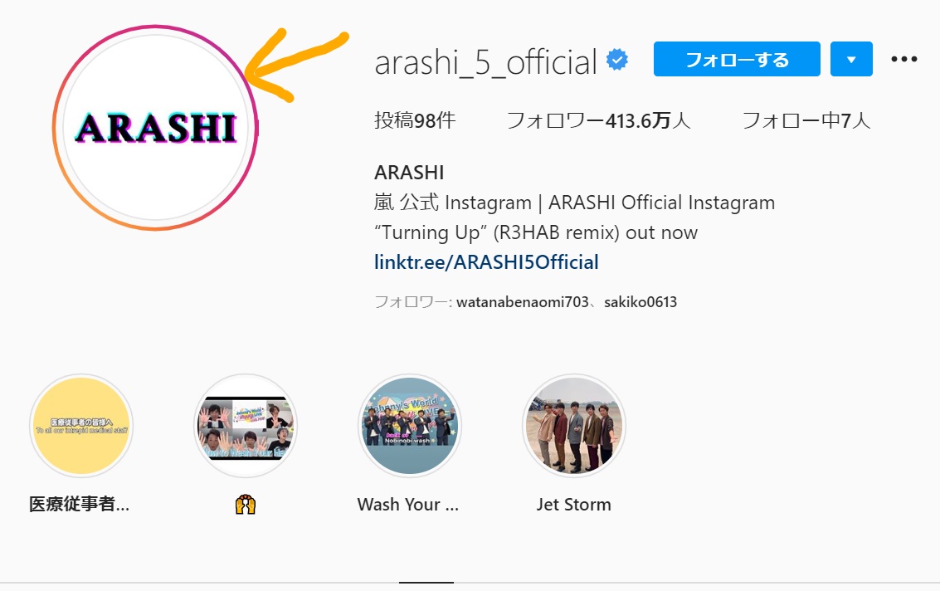View the フォロー中7人 following list
This screenshot has width=940, height=591.
806,120
